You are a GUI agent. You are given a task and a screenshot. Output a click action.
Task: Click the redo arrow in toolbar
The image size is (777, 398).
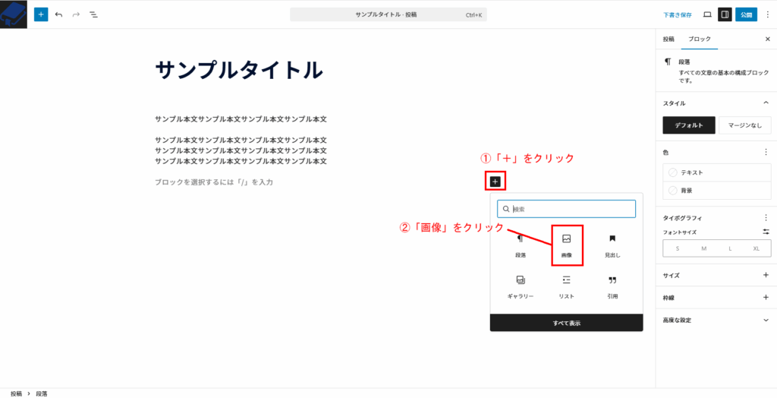coord(76,14)
